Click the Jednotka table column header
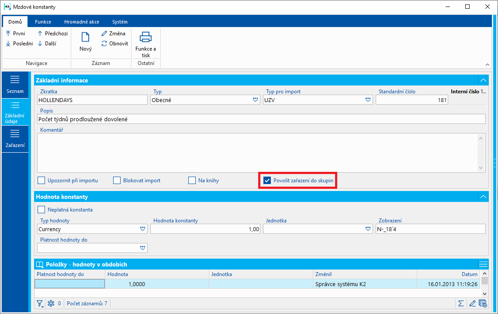 [261, 274]
